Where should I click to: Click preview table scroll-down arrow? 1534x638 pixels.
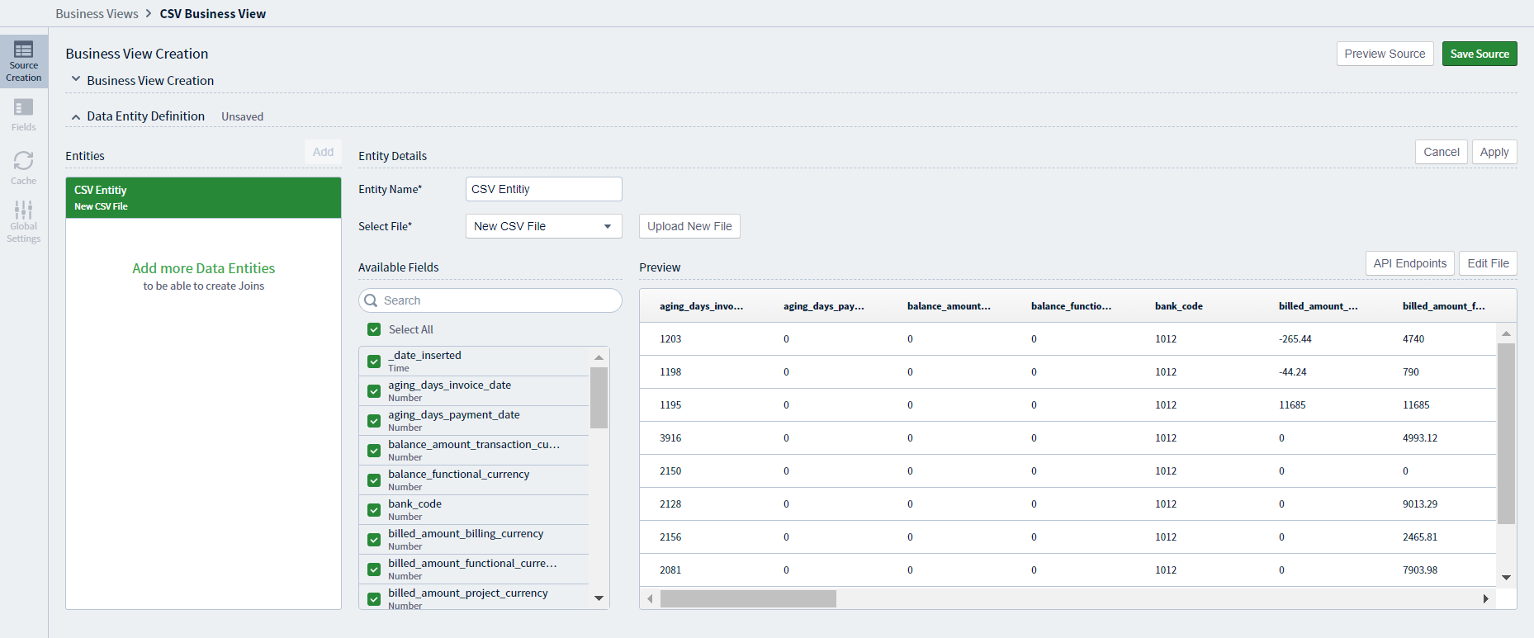click(x=1507, y=578)
